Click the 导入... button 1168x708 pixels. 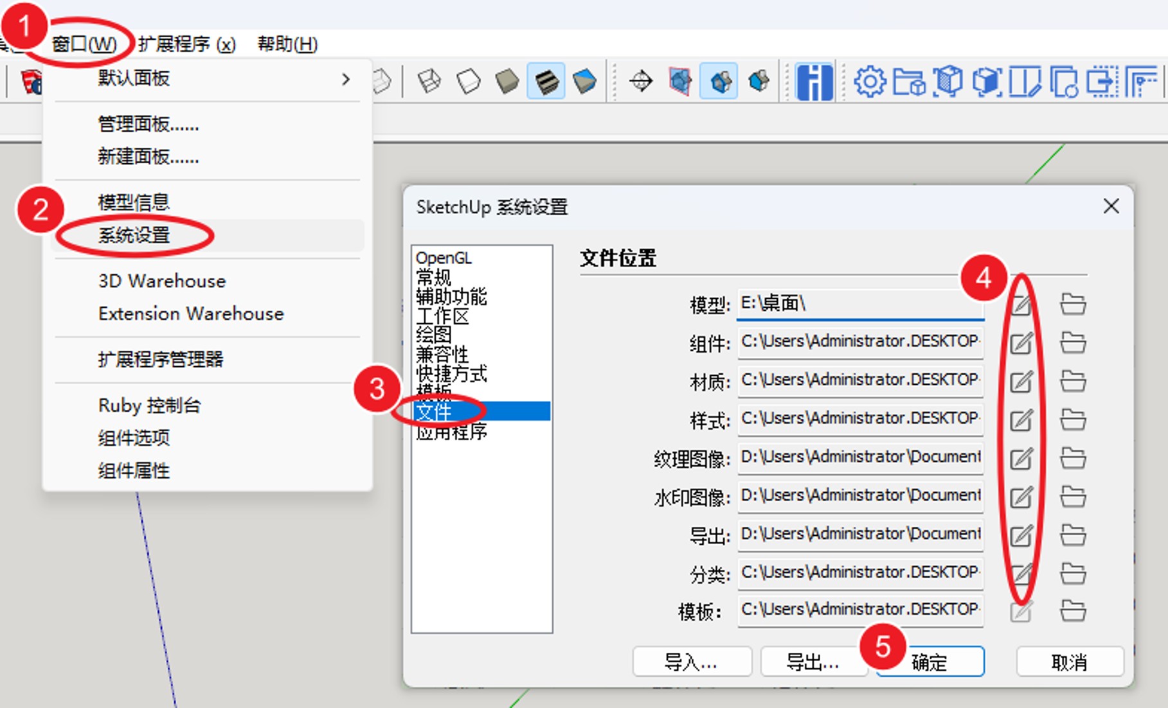[x=691, y=662]
